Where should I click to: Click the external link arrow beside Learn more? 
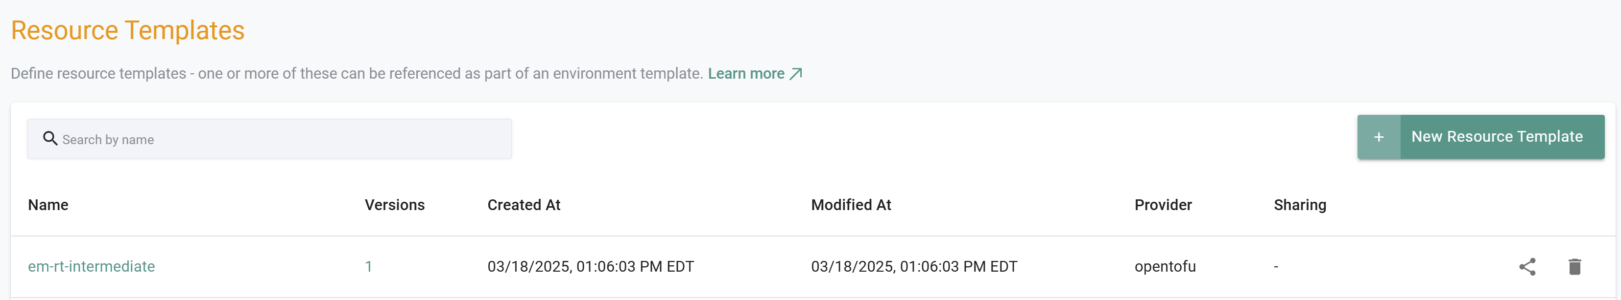coord(796,74)
